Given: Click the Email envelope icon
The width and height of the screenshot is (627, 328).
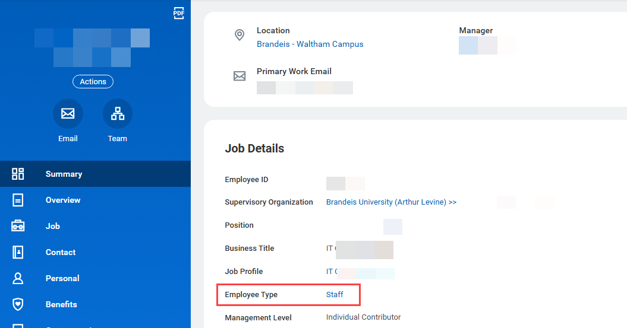Looking at the screenshot, I should tap(68, 114).
